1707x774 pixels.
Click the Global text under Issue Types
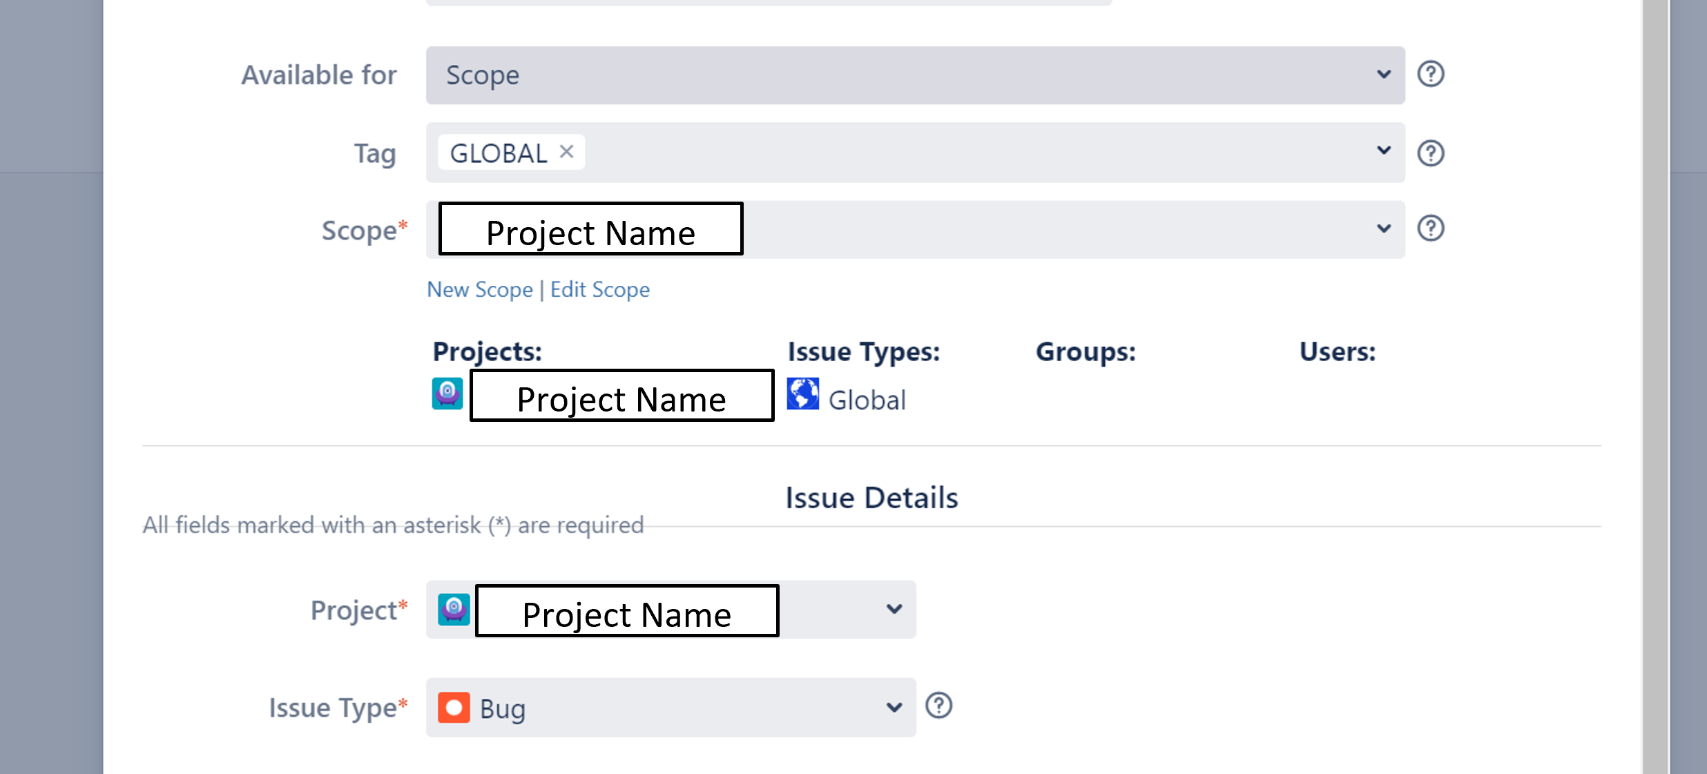[x=867, y=400]
